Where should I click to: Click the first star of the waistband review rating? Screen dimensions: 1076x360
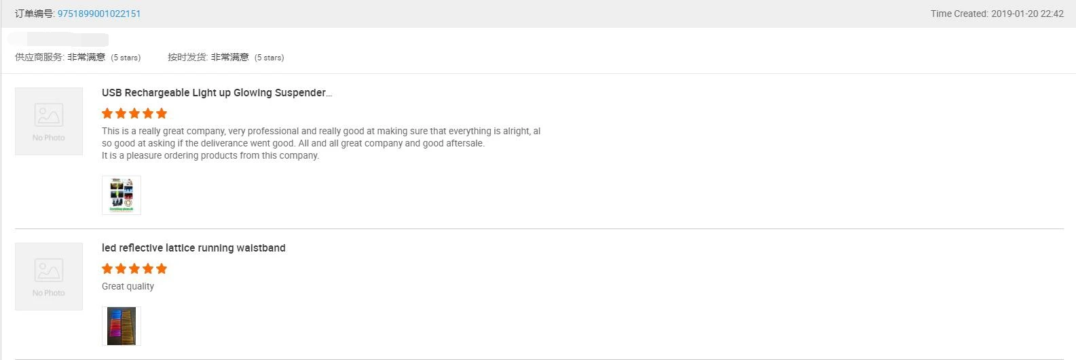tap(107, 268)
